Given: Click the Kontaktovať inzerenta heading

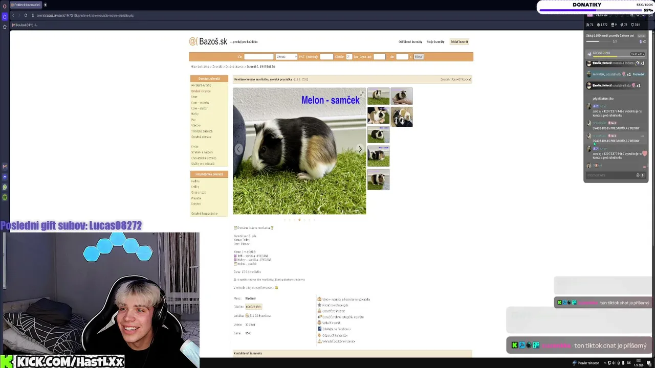Looking at the screenshot, I should click(248, 353).
